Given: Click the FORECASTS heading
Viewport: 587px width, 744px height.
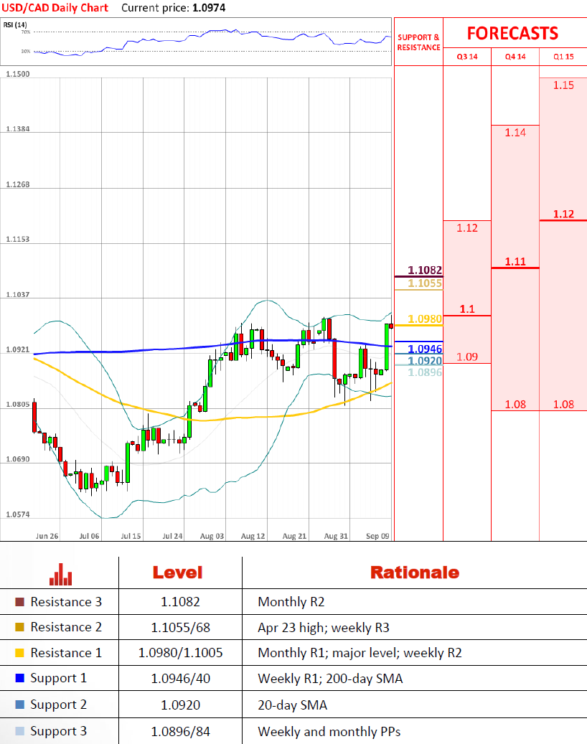Looking at the screenshot, I should pyautogui.click(x=512, y=33).
